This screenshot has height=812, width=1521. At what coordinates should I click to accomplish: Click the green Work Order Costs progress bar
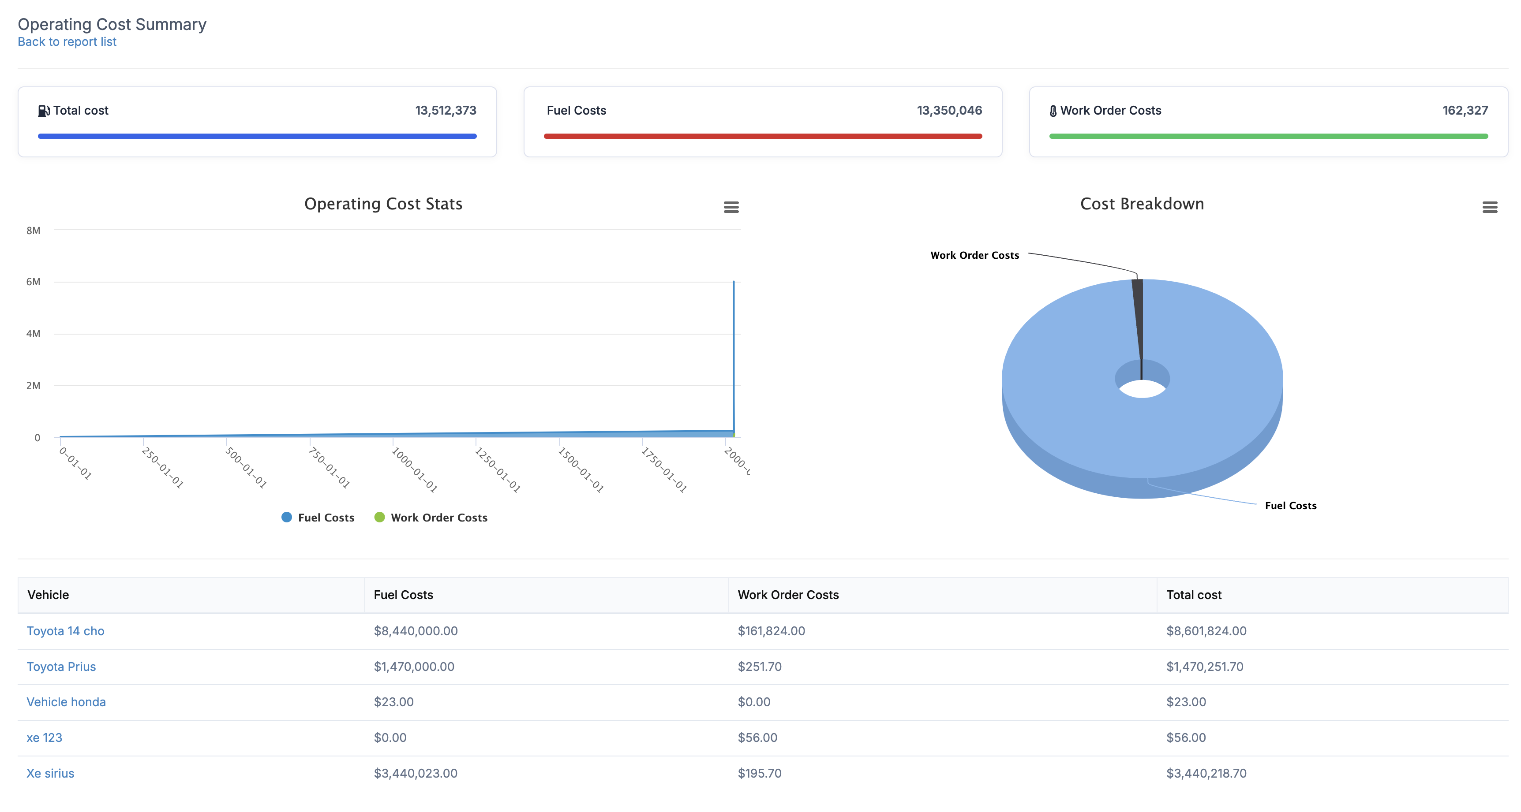pos(1268,136)
